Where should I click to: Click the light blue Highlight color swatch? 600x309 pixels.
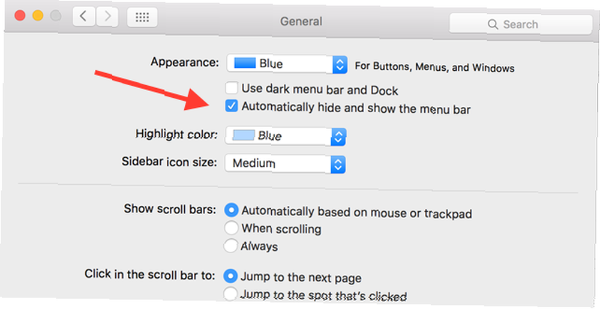pyautogui.click(x=244, y=135)
